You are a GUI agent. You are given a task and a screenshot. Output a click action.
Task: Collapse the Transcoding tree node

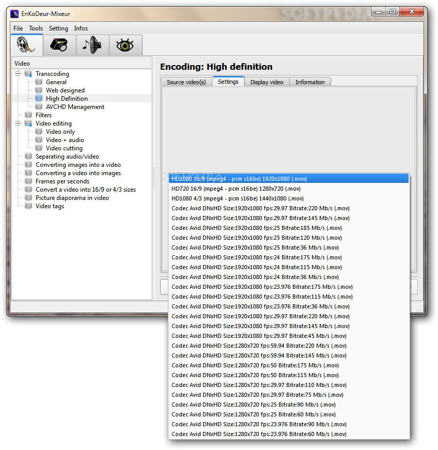pyautogui.click(x=18, y=74)
